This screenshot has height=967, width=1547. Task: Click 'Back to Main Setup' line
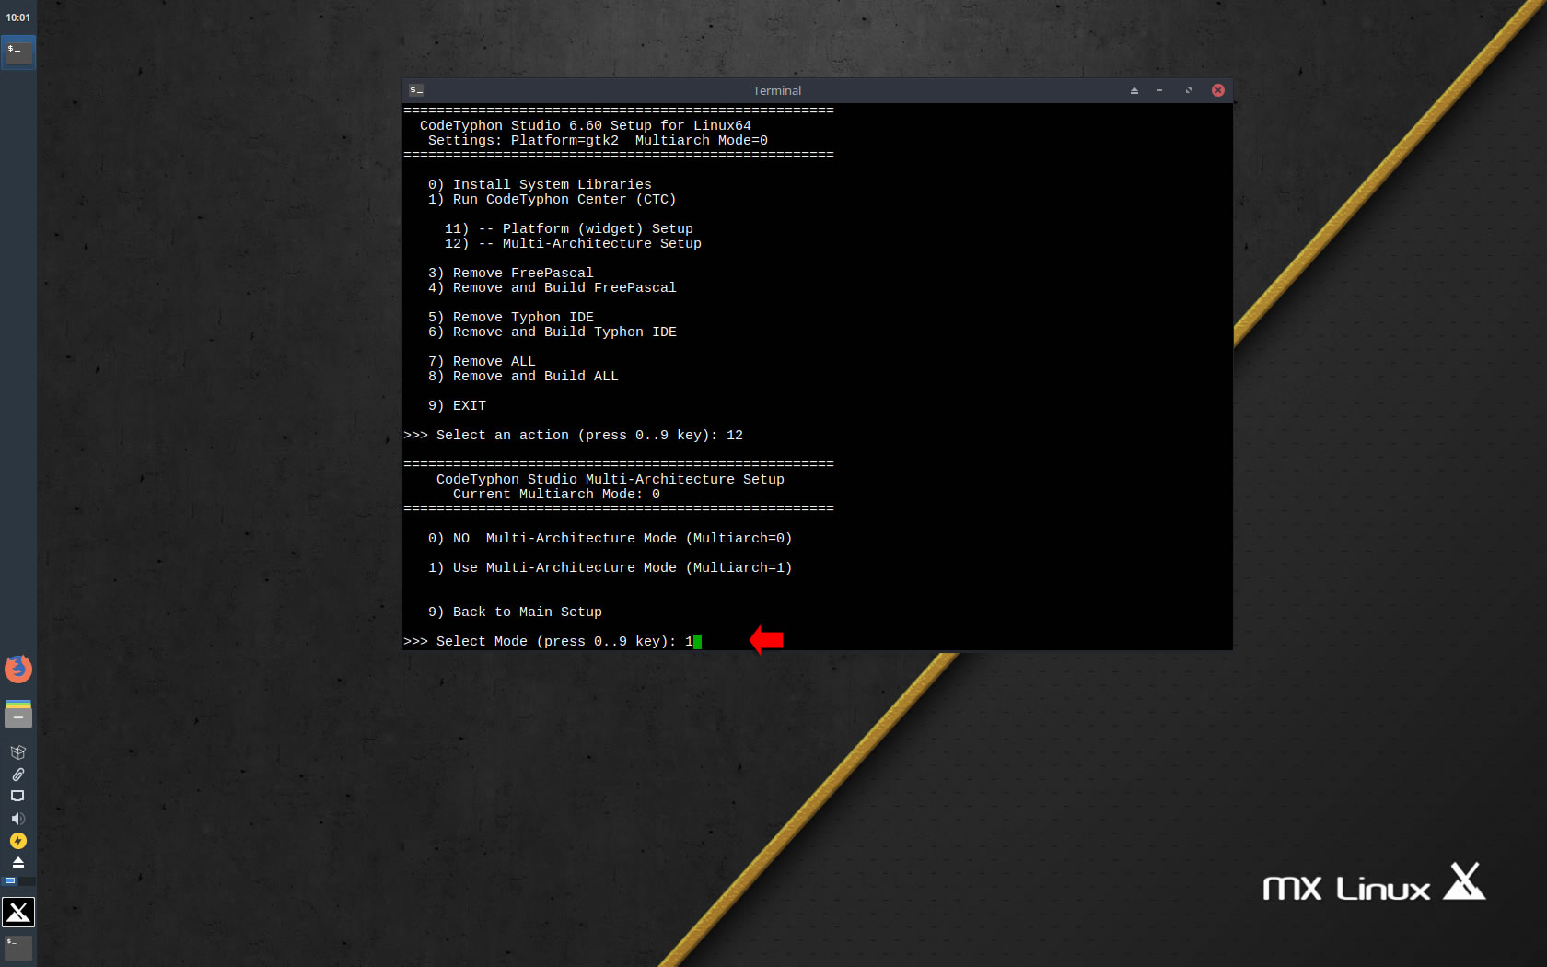[515, 612]
